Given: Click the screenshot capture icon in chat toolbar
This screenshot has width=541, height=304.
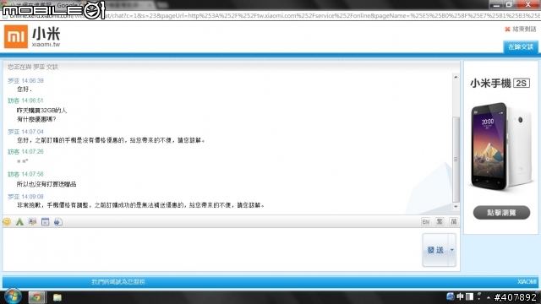Looking at the screenshot, I should point(32,221).
